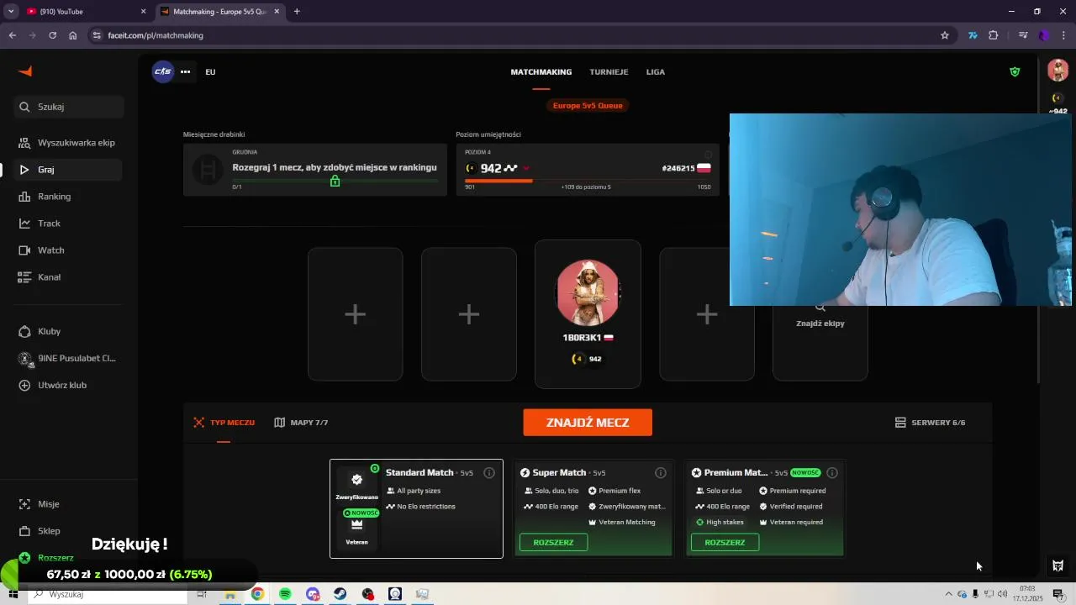The image size is (1076, 605).
Task: Open the Premium Match info icon
Action: tap(832, 473)
